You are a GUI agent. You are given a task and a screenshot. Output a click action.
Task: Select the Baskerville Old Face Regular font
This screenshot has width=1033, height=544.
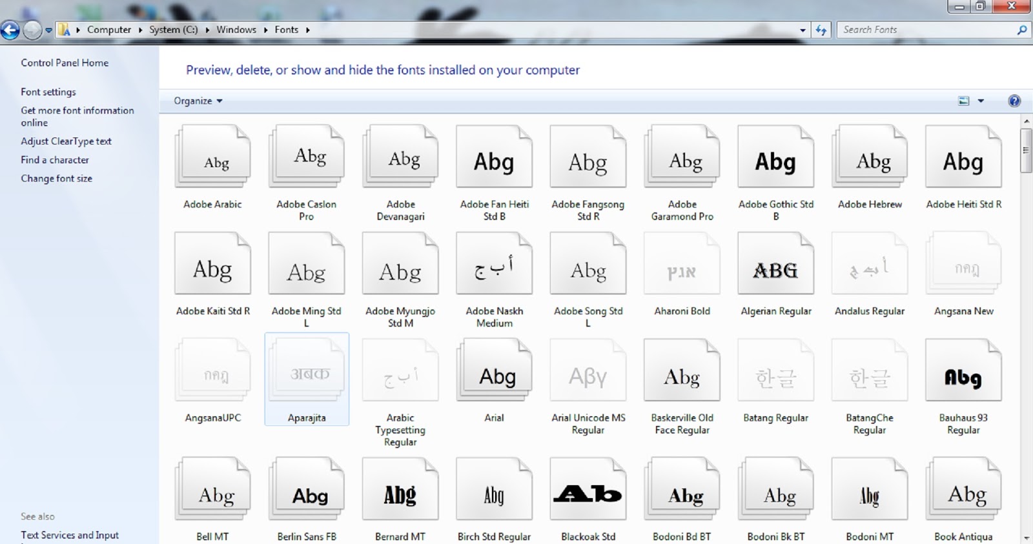pyautogui.click(x=682, y=370)
